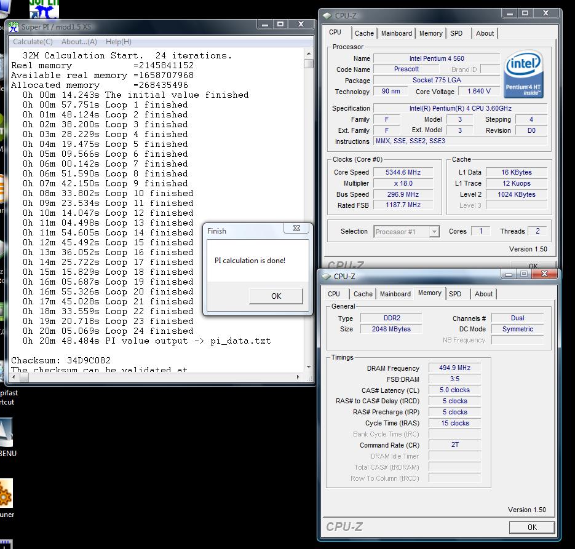Select the BENU desktop icon
Viewport: 575px width, 549px height.
7,438
